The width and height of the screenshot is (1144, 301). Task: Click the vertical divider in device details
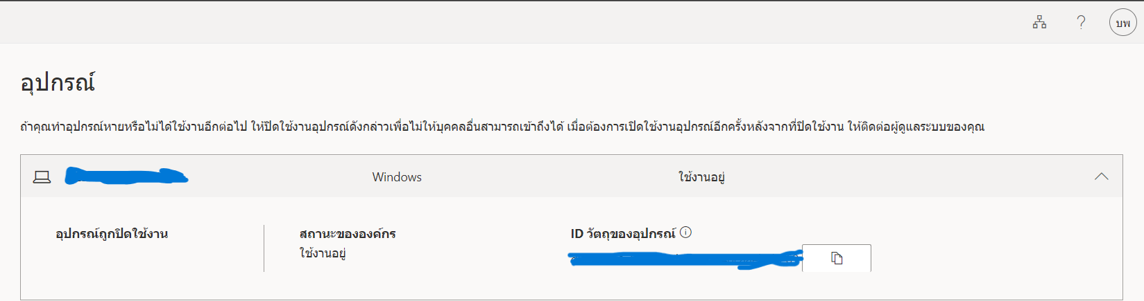click(x=264, y=248)
